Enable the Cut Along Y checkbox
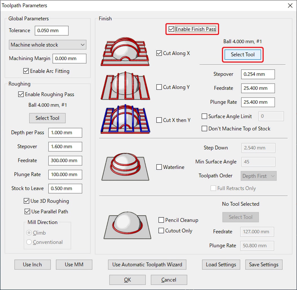Image resolution: width=297 pixels, height=290 pixels. (159, 87)
